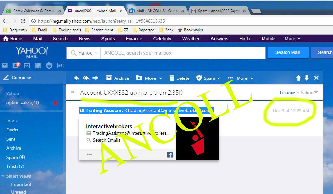The height and width of the screenshot is (194, 333).
Task: Click the Reply arrow icon
Action: 77,78
